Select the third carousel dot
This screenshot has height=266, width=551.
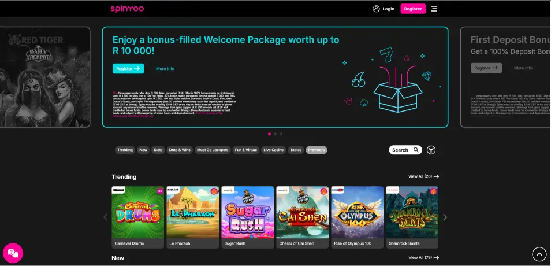click(281, 134)
